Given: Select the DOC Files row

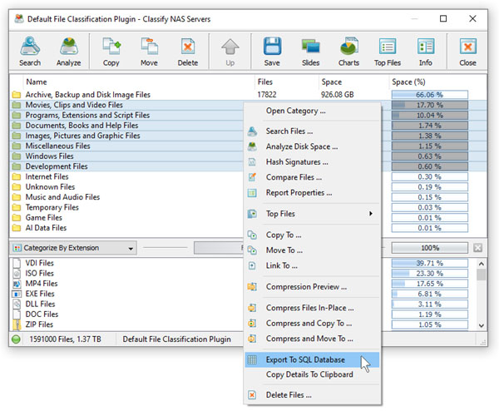Looking at the screenshot, I should (x=127, y=314).
